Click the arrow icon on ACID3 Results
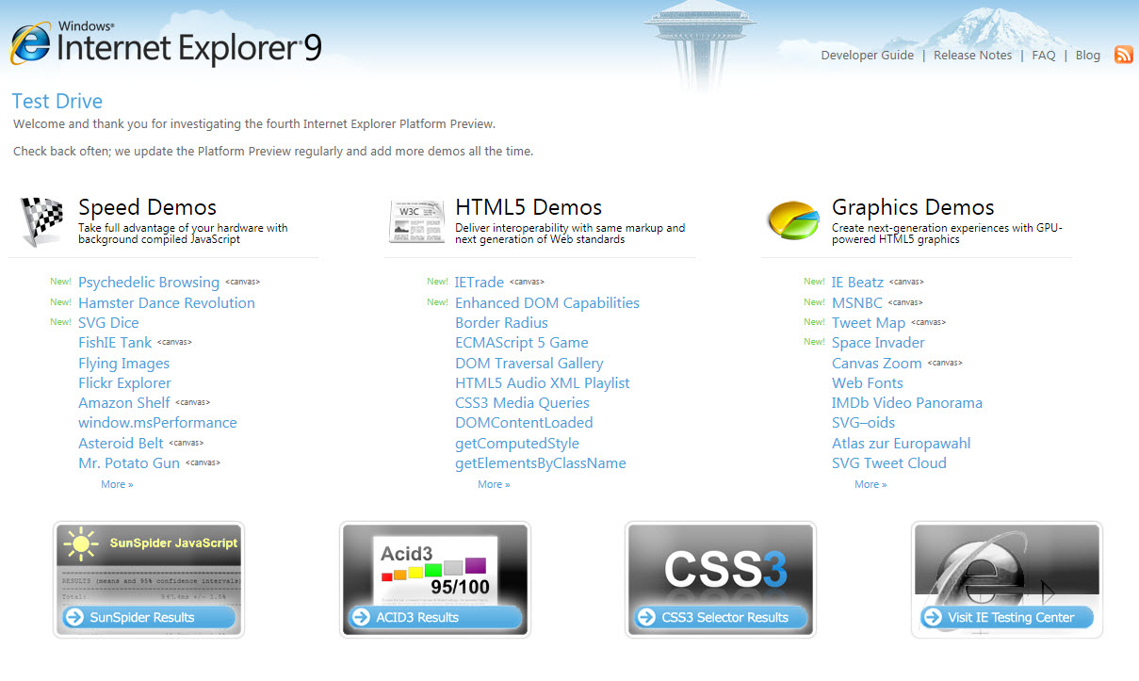The width and height of the screenshot is (1139, 681). point(361,617)
